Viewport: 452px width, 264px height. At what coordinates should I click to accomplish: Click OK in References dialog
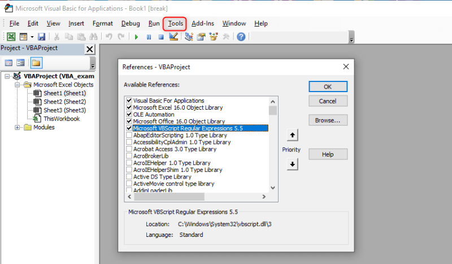(328, 86)
